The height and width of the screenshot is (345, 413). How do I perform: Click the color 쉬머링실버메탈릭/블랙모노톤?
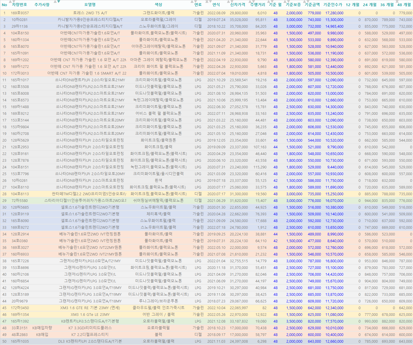pos(158,201)
